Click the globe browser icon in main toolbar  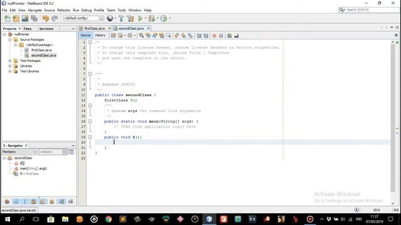tap(110, 18)
